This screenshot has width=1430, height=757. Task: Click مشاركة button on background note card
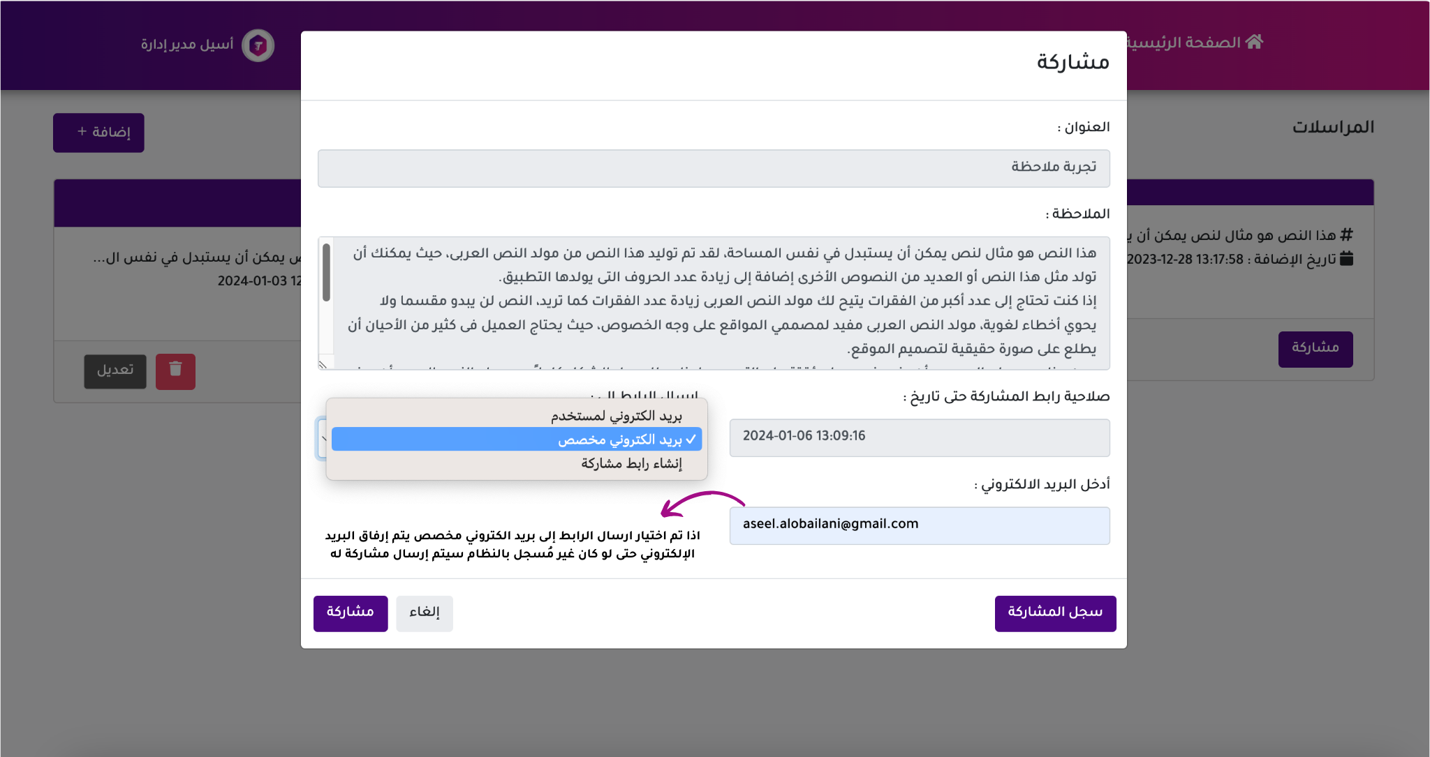pyautogui.click(x=1315, y=348)
